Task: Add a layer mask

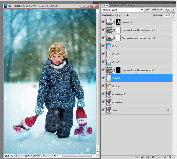Action: coord(148,156)
